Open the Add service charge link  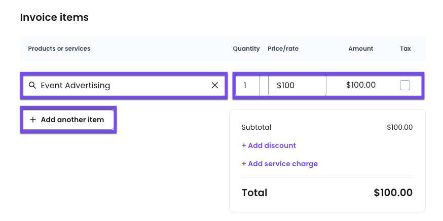[280, 164]
